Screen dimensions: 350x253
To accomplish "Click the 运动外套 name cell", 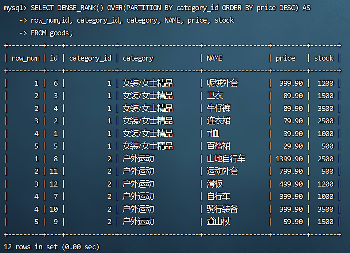I will (222, 171).
